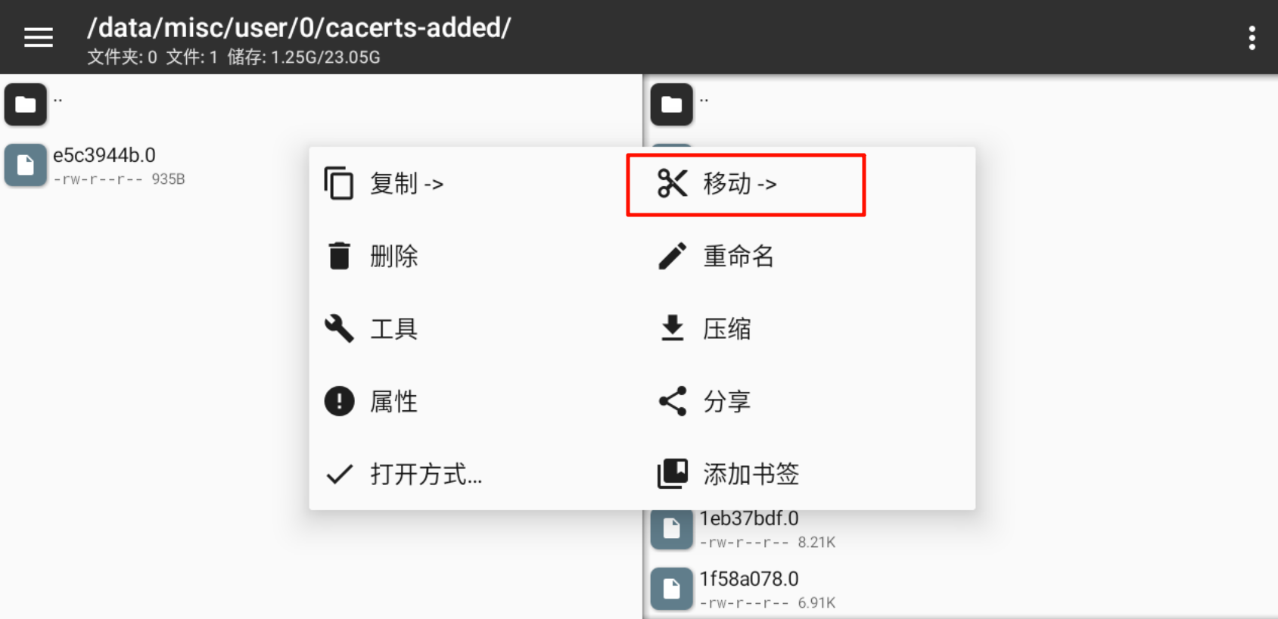Click the share icon
The width and height of the screenshot is (1278, 619).
click(x=672, y=401)
